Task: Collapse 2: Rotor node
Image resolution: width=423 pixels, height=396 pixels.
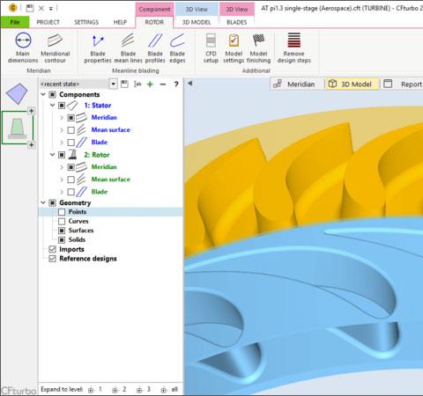Action: [x=53, y=155]
